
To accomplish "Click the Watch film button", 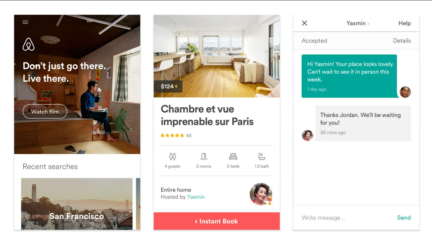I will pyautogui.click(x=45, y=111).
